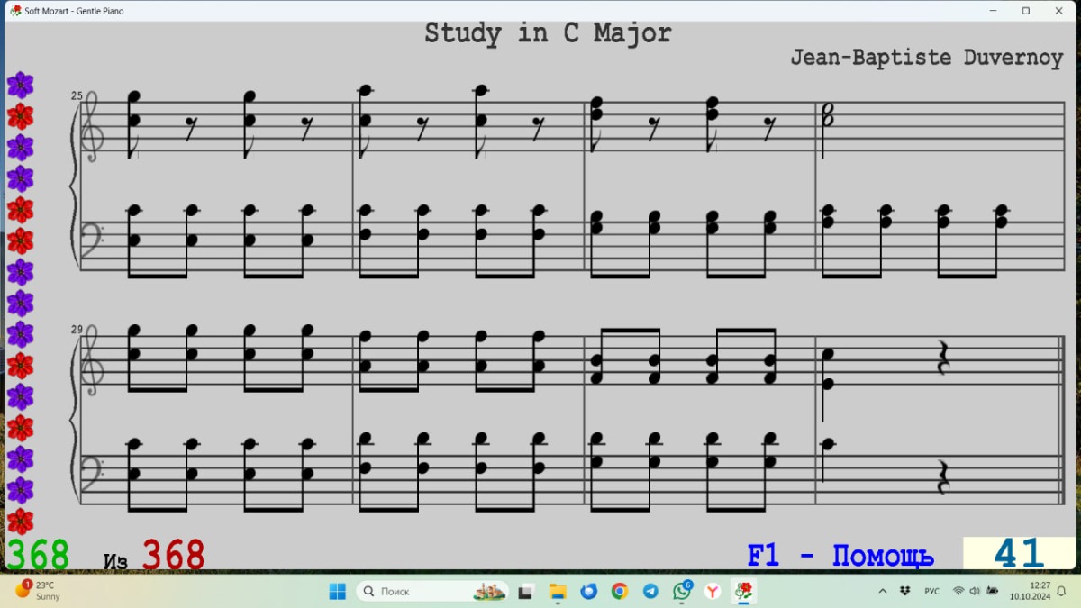Click the treble clef beside measure 25
The image size is (1081, 608).
pyautogui.click(x=94, y=126)
